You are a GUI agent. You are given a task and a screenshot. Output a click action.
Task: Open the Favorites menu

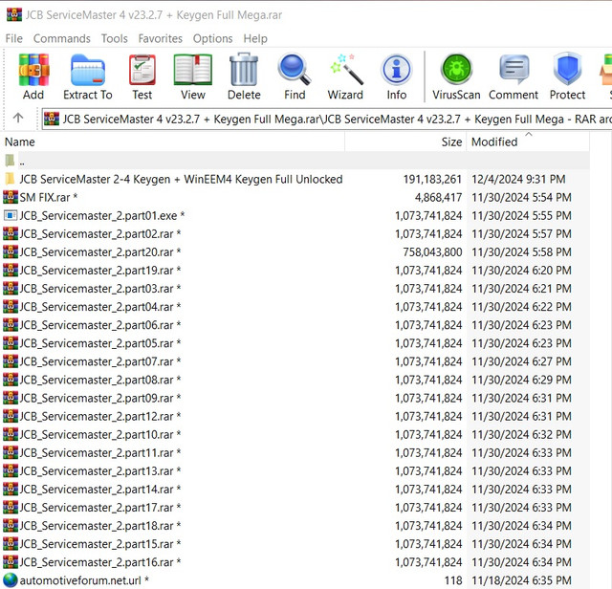(160, 38)
